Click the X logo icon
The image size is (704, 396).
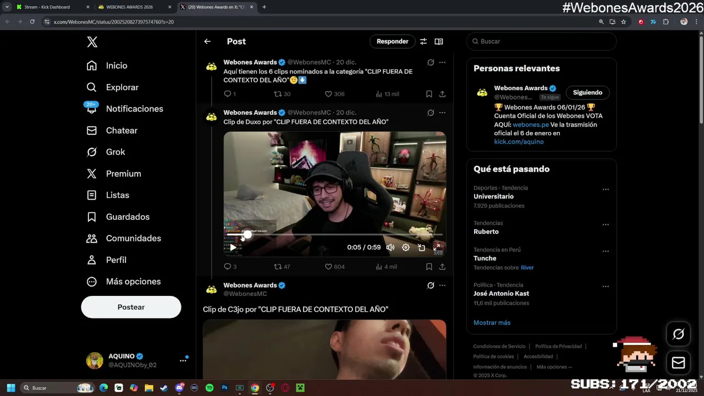tap(92, 42)
